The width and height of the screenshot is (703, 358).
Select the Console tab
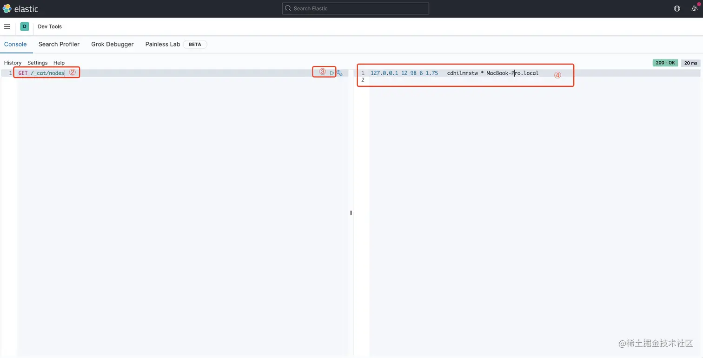[15, 44]
